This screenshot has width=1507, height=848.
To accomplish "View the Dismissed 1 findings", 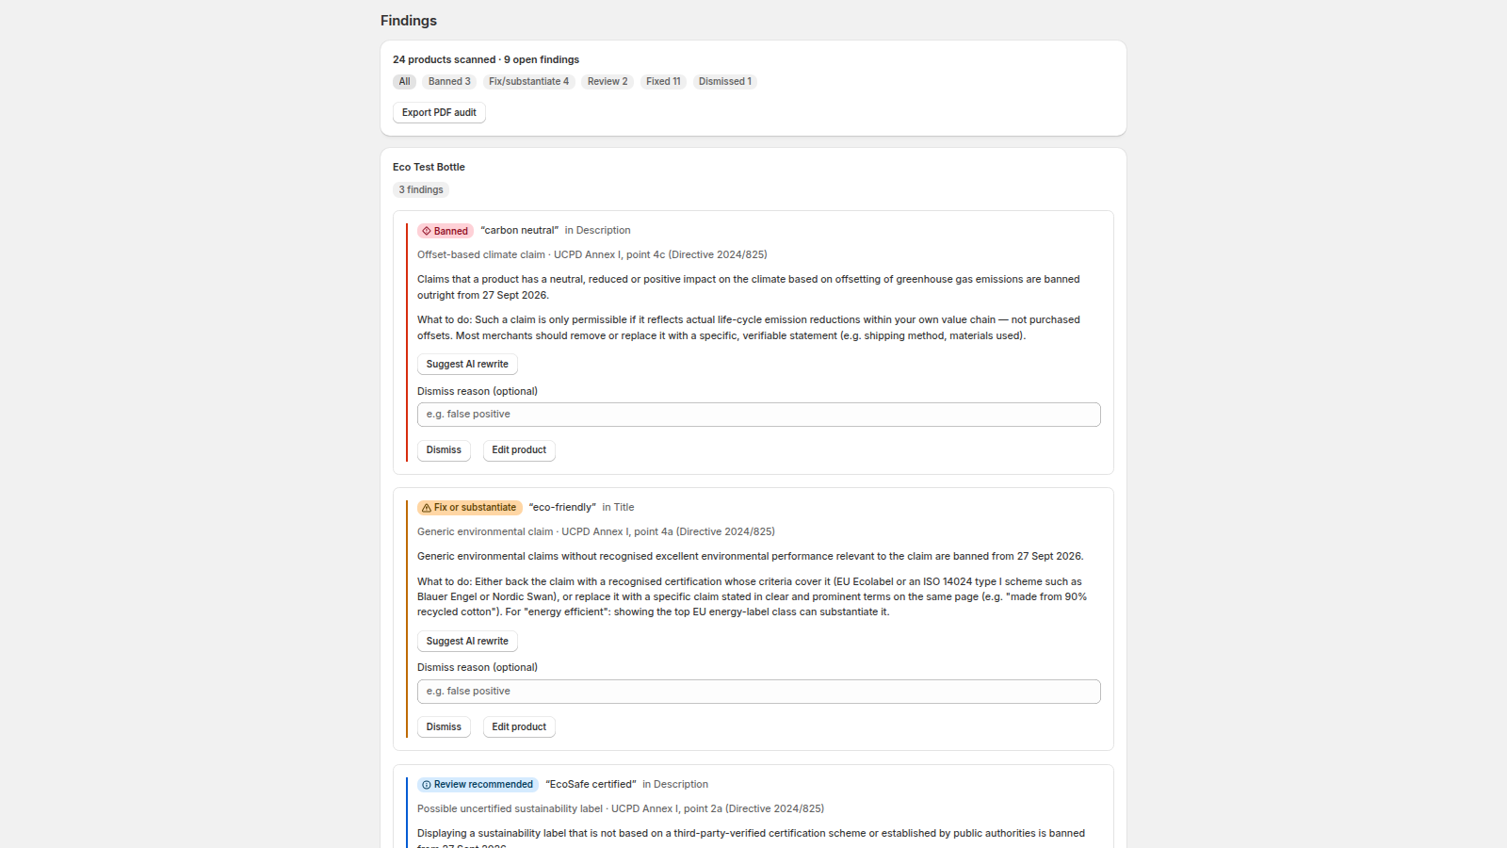I will pyautogui.click(x=725, y=82).
